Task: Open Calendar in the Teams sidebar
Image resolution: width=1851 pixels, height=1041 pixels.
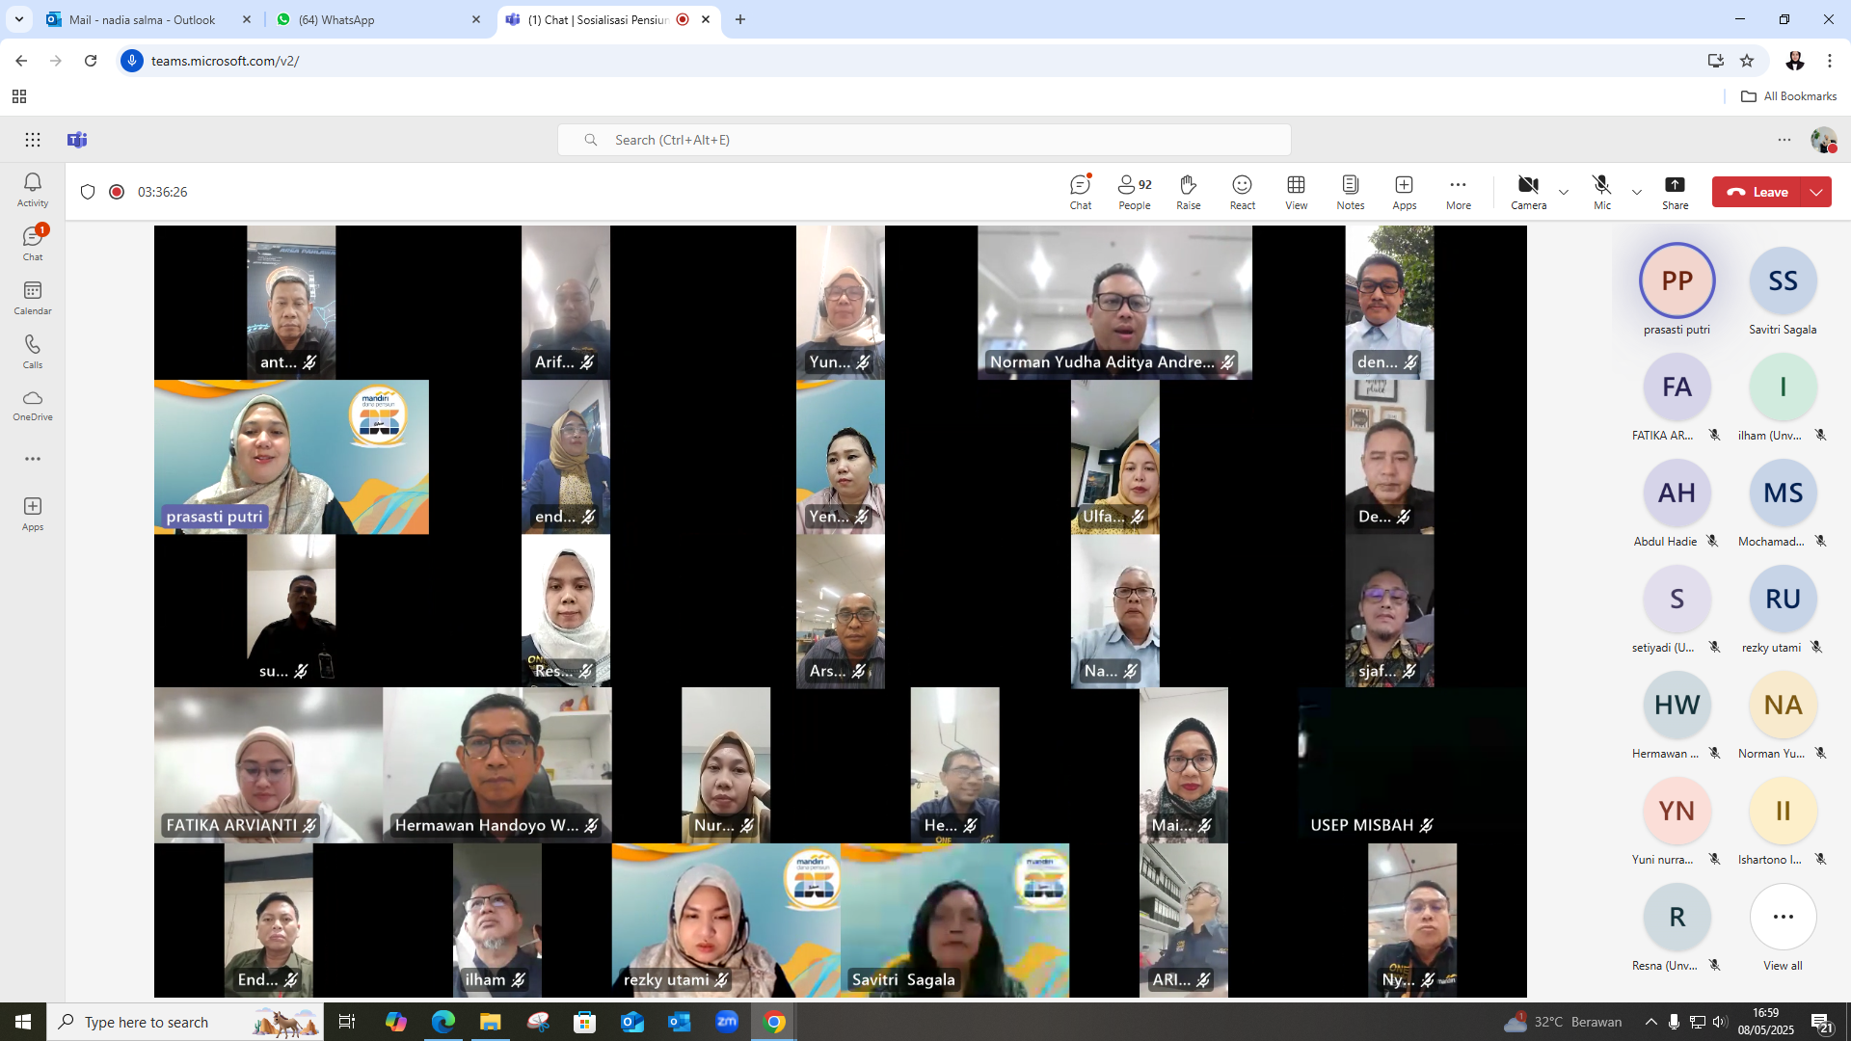Action: [x=33, y=298]
